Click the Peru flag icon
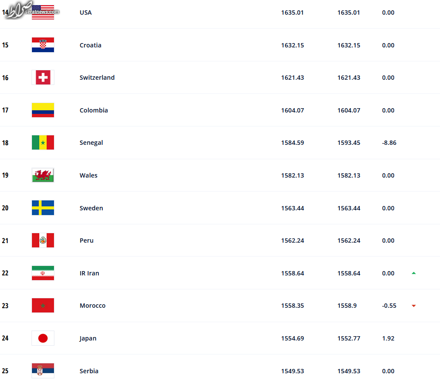440x381 pixels. 43,240
